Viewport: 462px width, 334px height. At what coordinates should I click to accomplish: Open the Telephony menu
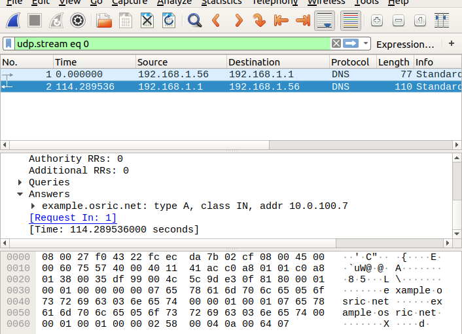point(275,2)
